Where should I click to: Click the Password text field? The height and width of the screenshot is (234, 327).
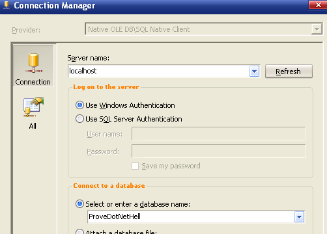pos(218,151)
